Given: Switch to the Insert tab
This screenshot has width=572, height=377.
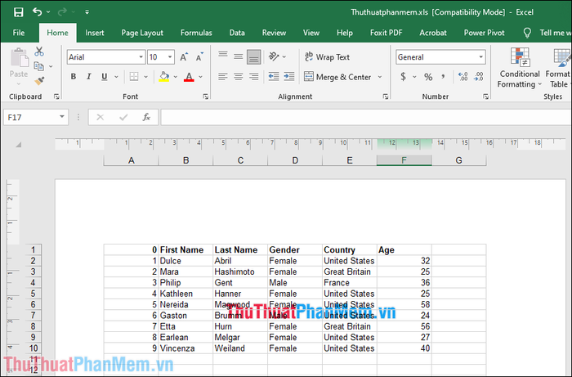Looking at the screenshot, I should click(95, 33).
